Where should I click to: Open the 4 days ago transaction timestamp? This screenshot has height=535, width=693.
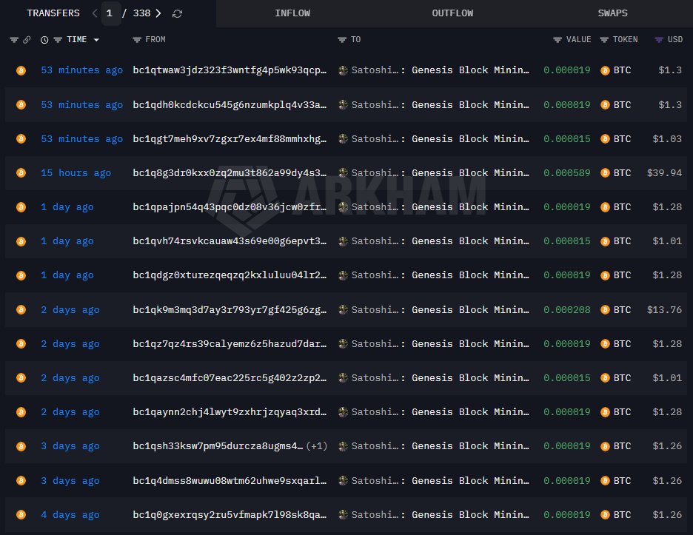point(70,515)
